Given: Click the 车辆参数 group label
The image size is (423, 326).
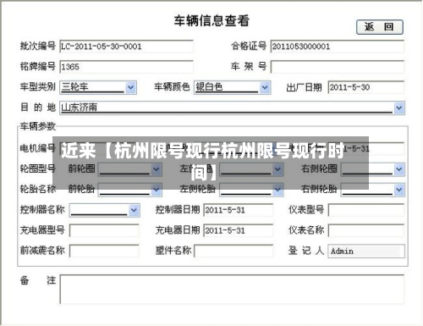Looking at the screenshot, I should (x=38, y=126).
